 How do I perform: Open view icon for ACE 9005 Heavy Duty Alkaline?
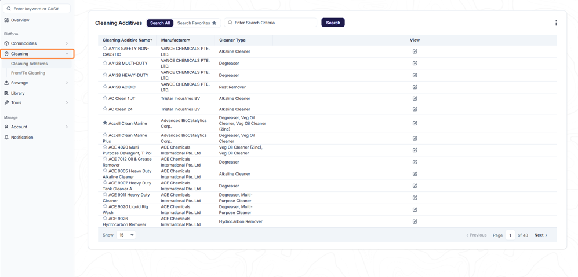coord(415,173)
